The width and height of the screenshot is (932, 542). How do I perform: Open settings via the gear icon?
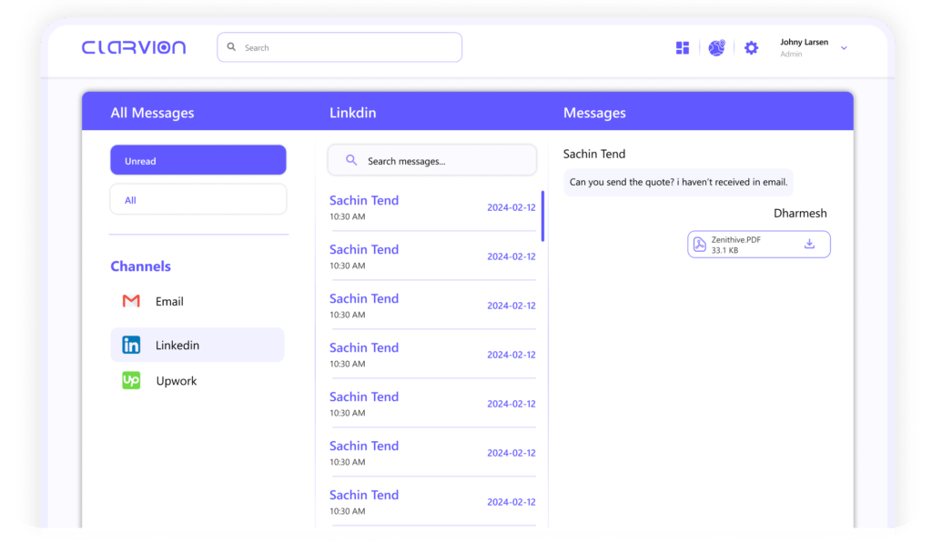coord(751,48)
